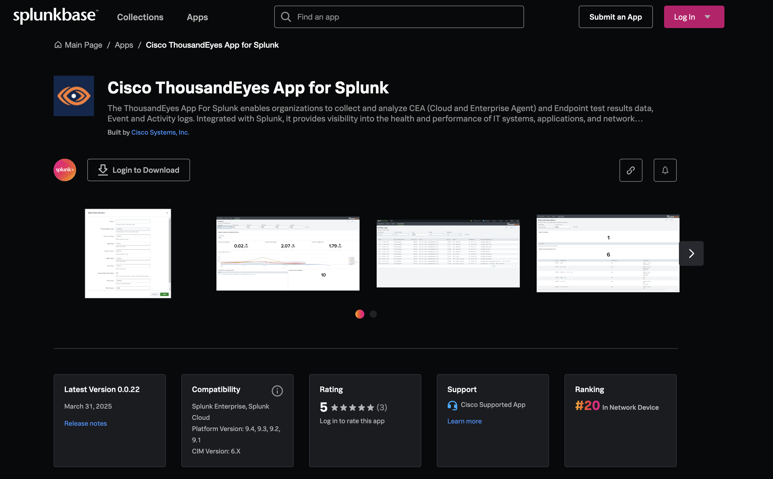
Task: Click the '(3)' rating count
Action: [382, 407]
